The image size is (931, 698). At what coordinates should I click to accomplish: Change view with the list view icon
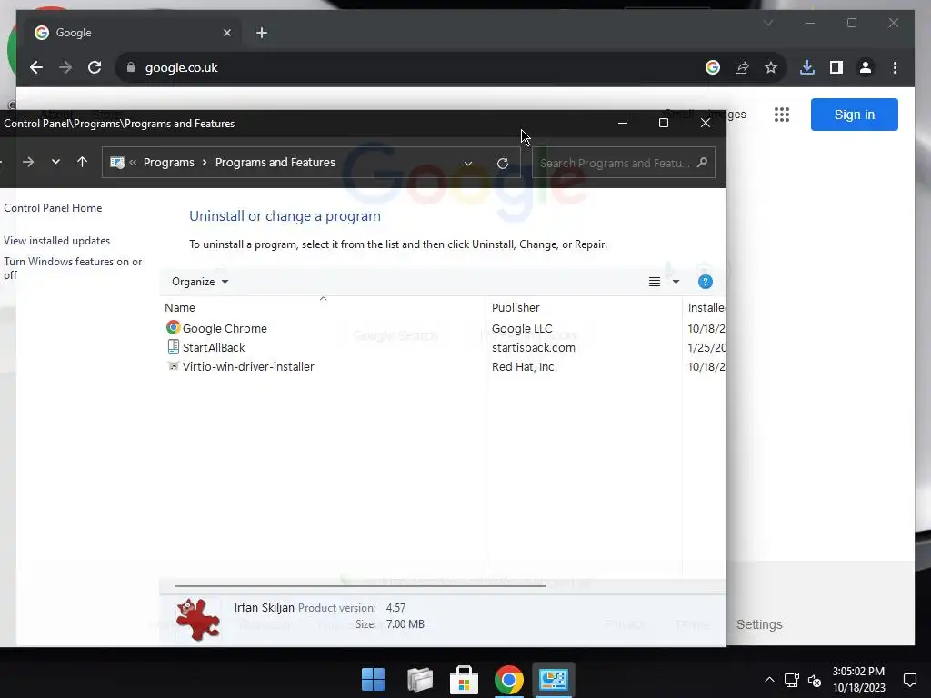(655, 282)
